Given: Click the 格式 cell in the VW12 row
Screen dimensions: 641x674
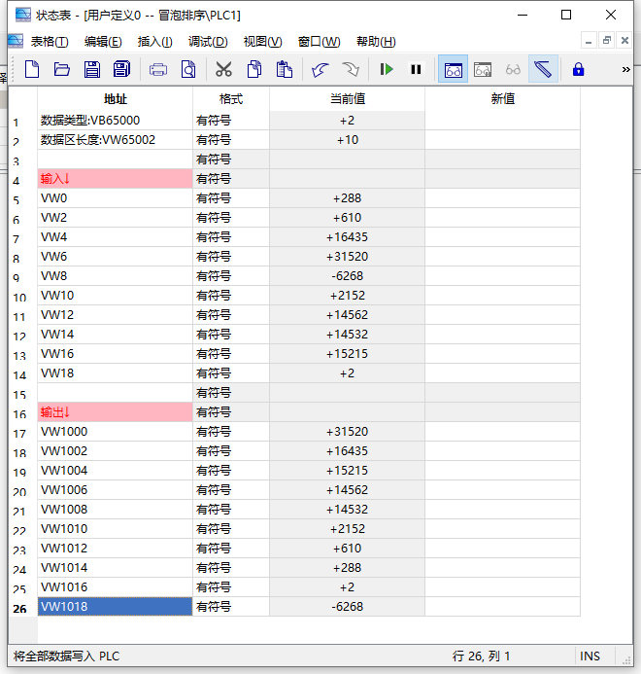Looking at the screenshot, I should pos(231,315).
